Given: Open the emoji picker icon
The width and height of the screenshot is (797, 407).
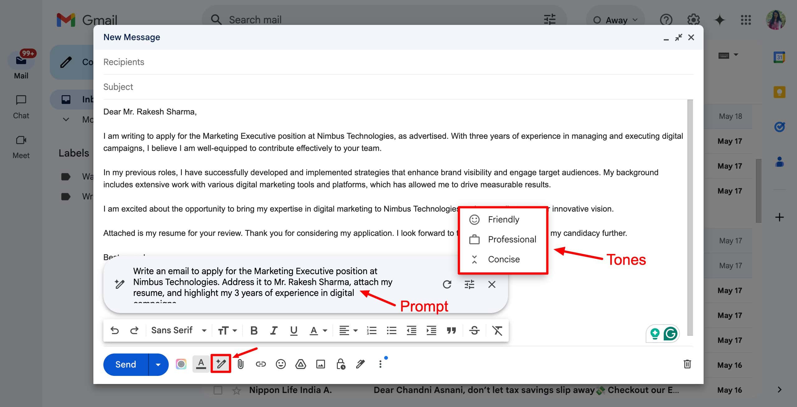Looking at the screenshot, I should tap(281, 364).
